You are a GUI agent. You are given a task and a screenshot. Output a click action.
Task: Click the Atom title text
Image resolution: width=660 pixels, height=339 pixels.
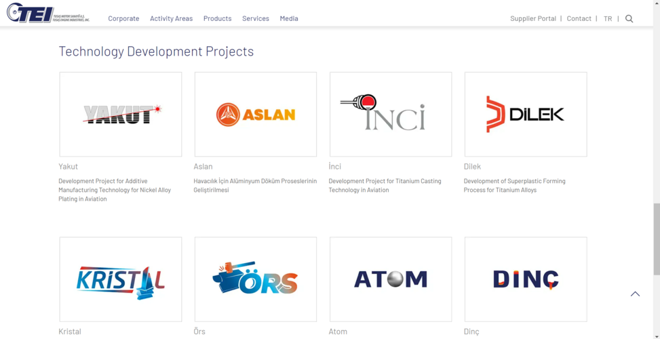click(338, 332)
